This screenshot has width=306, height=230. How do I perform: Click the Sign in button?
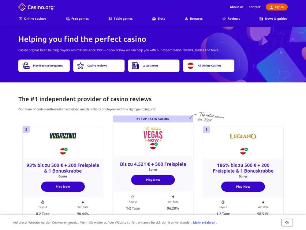277,6
